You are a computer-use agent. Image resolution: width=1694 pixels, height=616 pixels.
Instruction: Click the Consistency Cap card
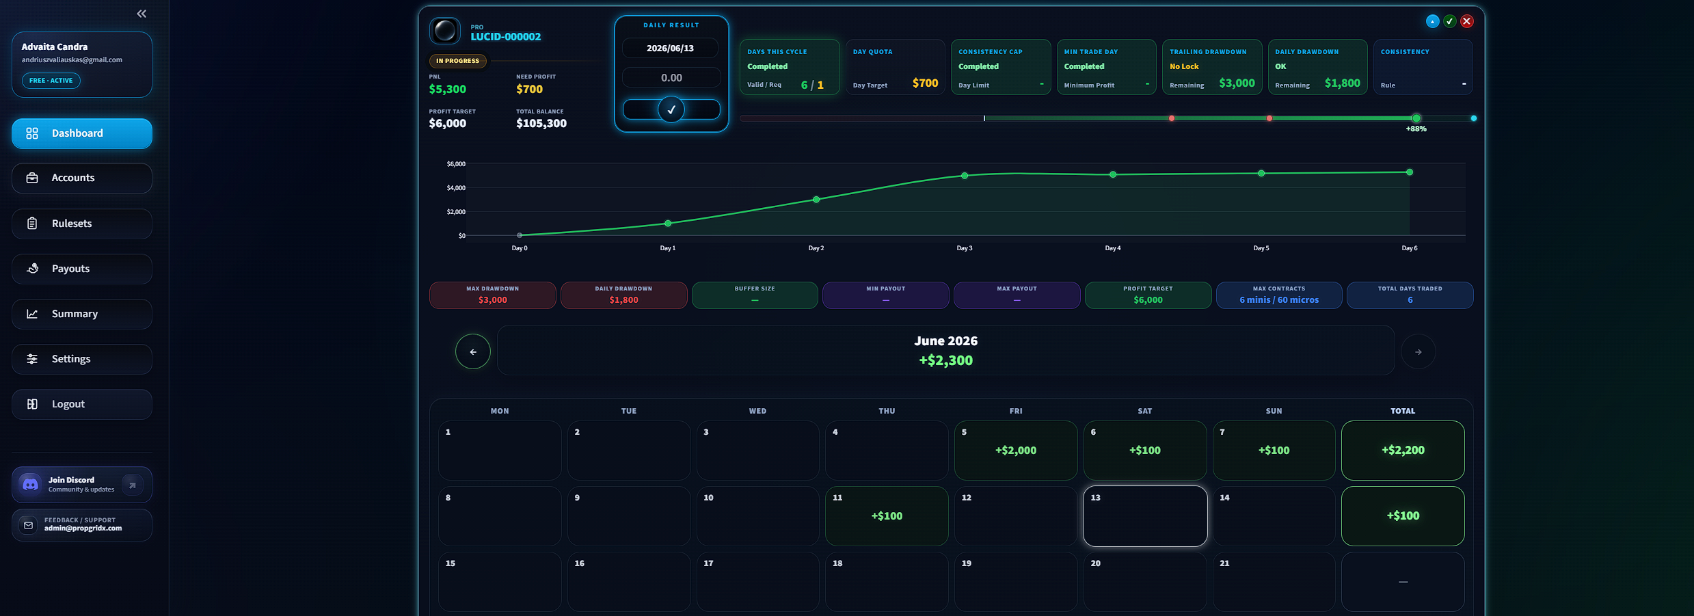click(x=1001, y=67)
